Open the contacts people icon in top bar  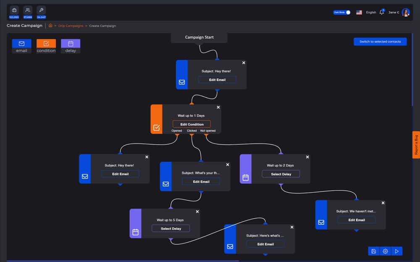pos(28,10)
